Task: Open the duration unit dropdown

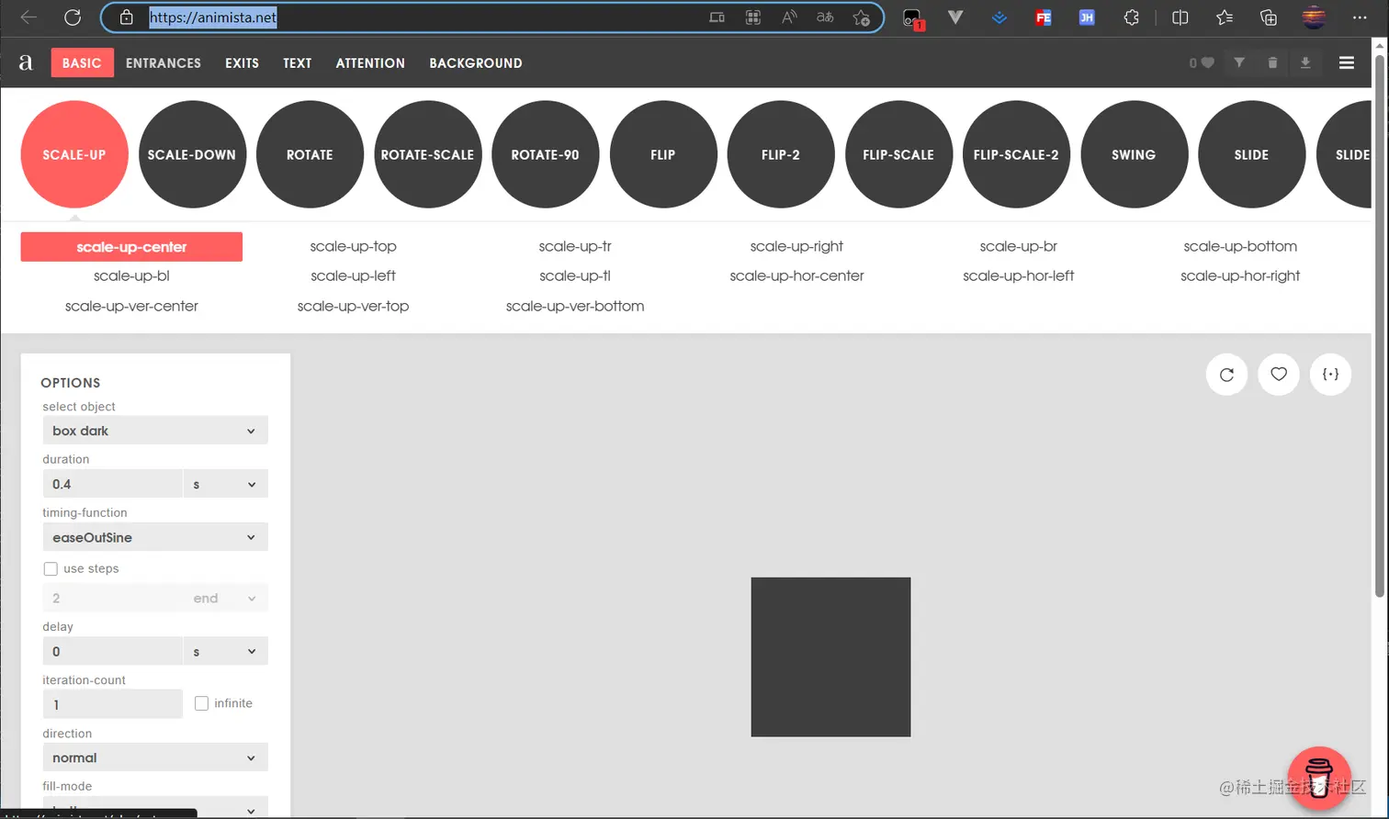Action: click(x=225, y=484)
